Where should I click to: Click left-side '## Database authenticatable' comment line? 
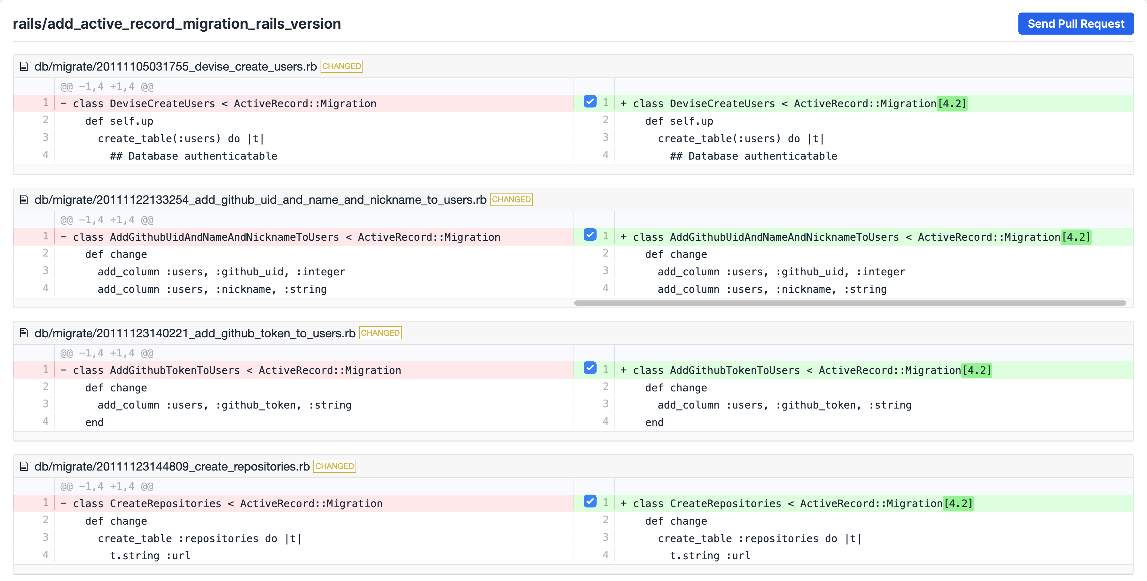[x=194, y=156]
